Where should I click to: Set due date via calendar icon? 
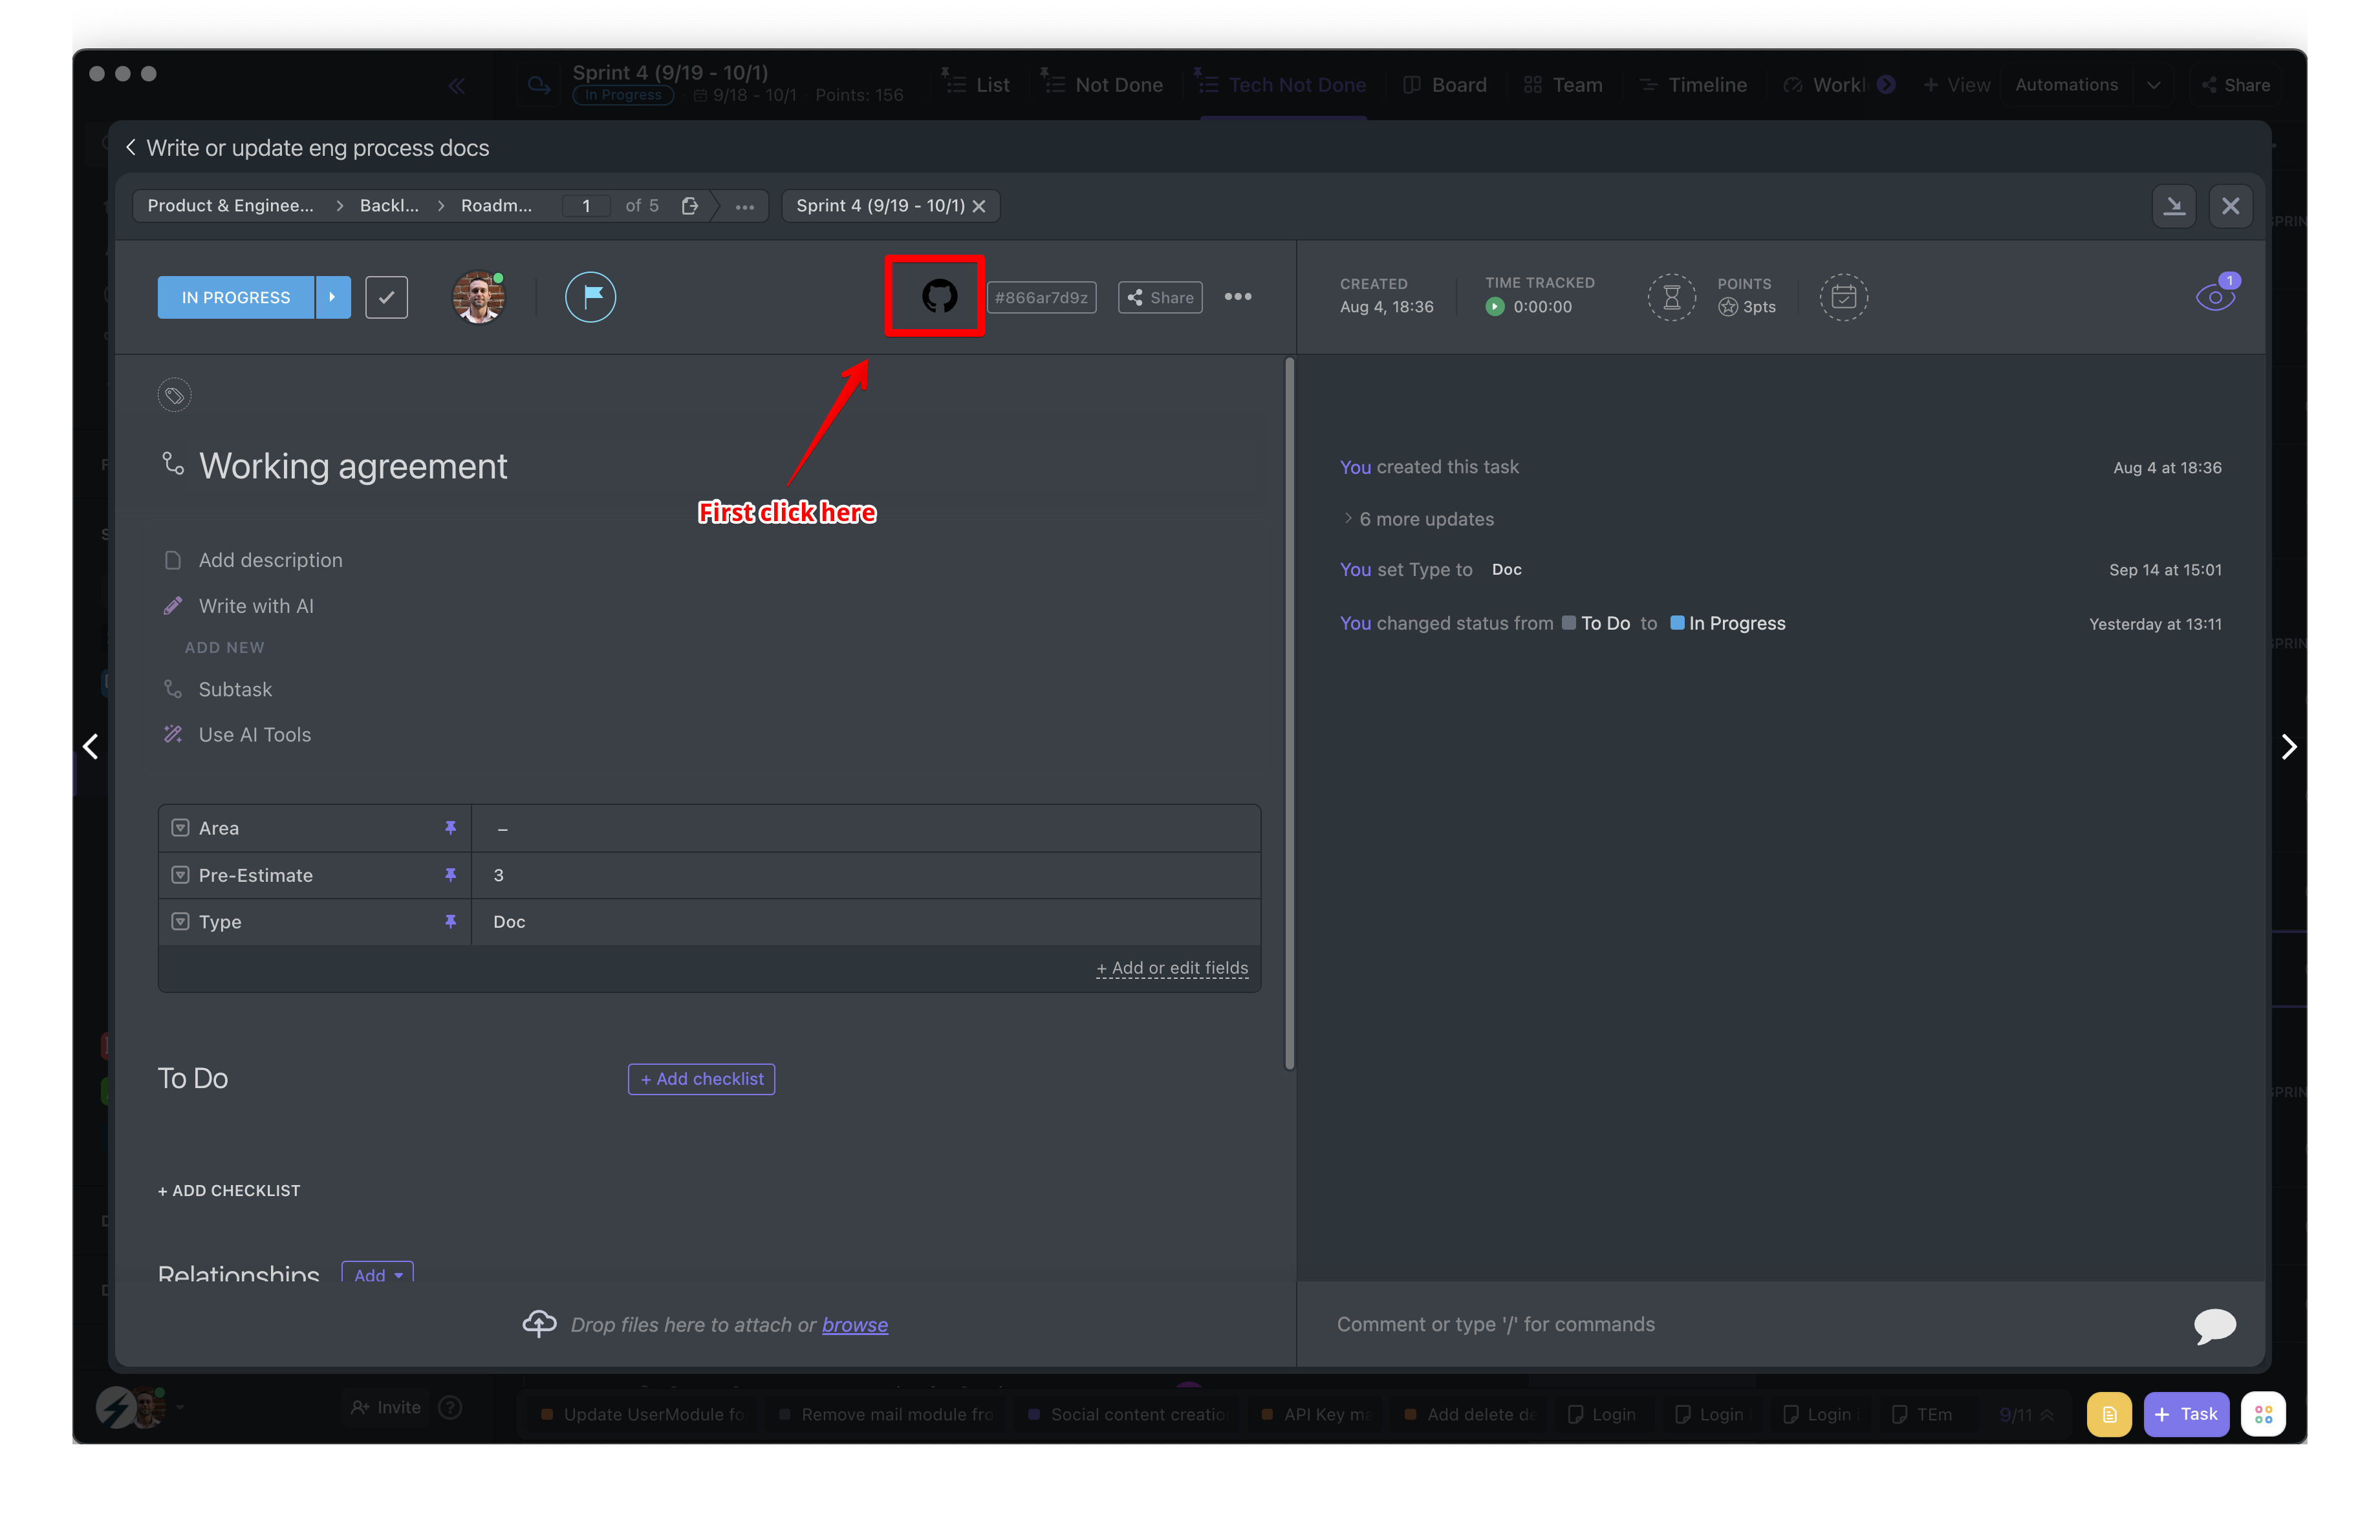click(1842, 297)
